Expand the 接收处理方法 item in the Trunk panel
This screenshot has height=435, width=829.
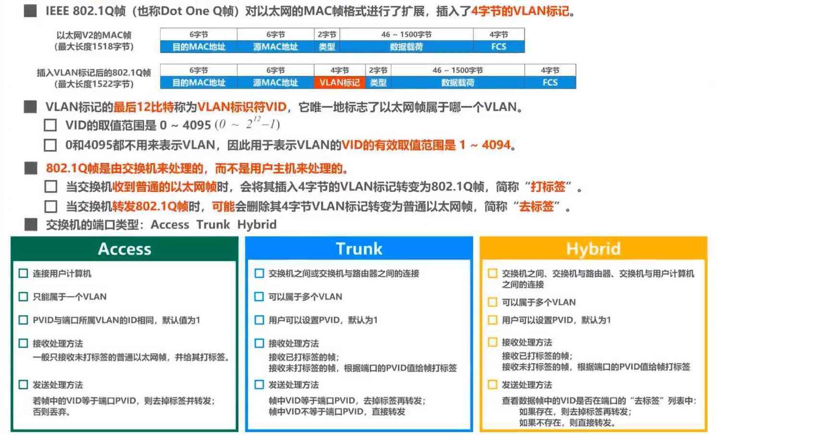295,343
